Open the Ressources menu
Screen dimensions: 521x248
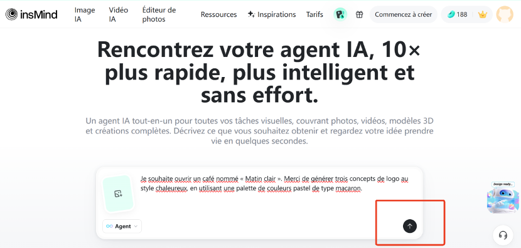pyautogui.click(x=218, y=14)
